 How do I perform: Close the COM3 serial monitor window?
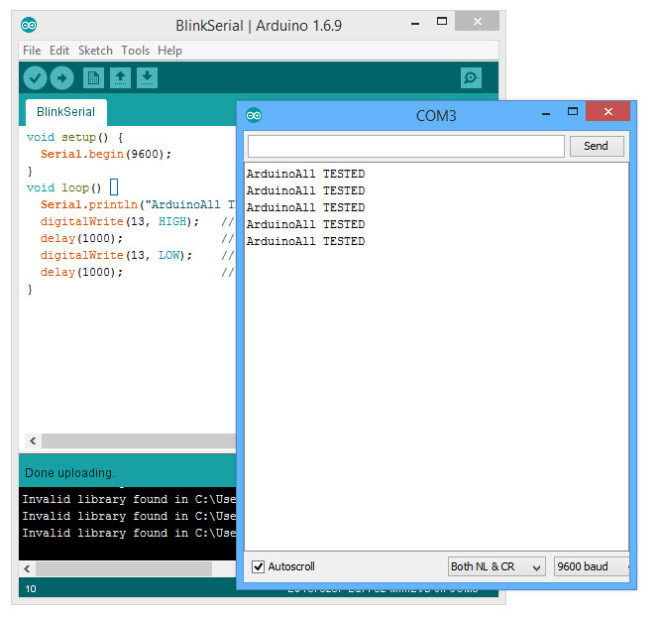(x=608, y=112)
